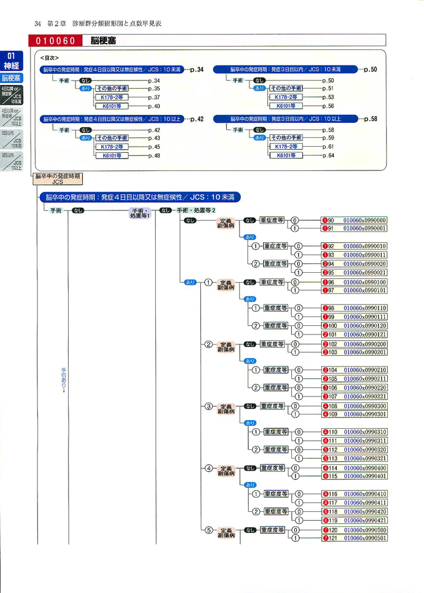Select blue あり pill under 手術・処置等2
424x593 pixels.
tap(190, 282)
